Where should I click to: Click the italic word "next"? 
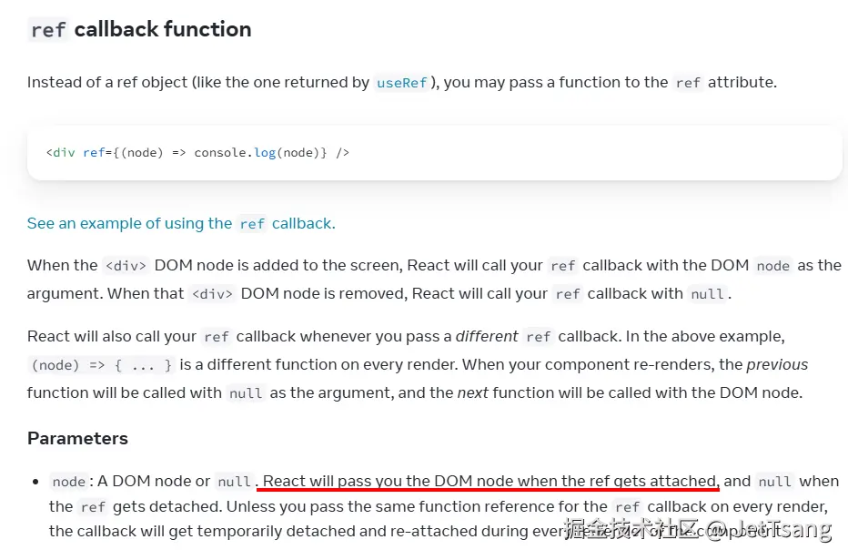pos(471,393)
